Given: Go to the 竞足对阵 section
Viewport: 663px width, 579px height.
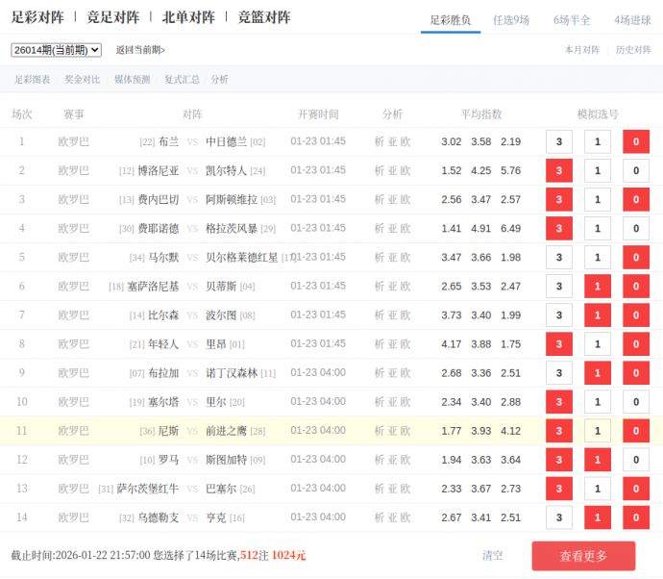Looking at the screenshot, I should (x=112, y=17).
